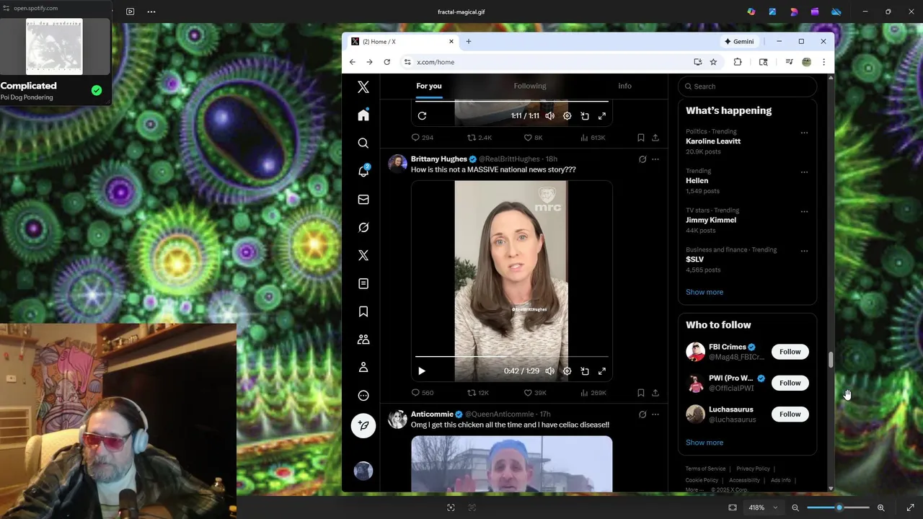Reply to Brittany Hughes post
The width and height of the screenshot is (923, 519).
tap(422, 393)
